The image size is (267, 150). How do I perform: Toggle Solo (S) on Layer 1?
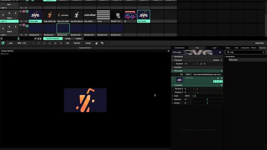[x=15, y=27]
